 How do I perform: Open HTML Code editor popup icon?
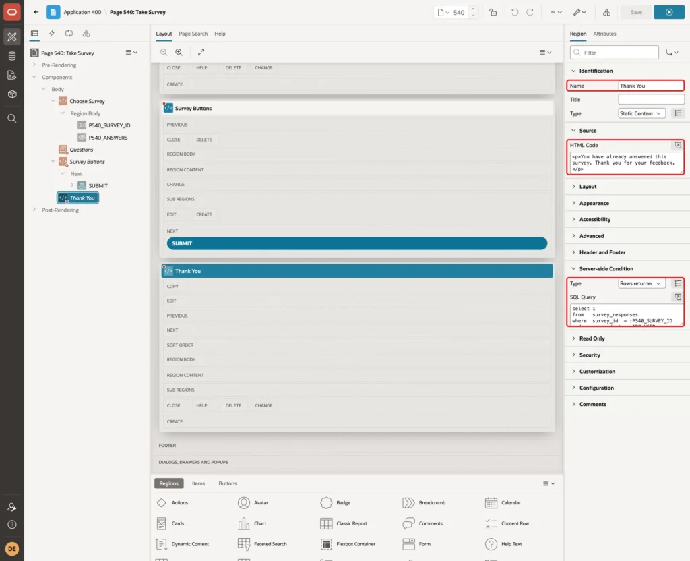click(678, 145)
